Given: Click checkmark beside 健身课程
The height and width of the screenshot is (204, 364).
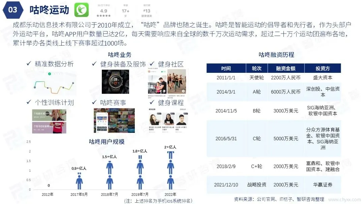Looking at the screenshot, I should point(152,102).
